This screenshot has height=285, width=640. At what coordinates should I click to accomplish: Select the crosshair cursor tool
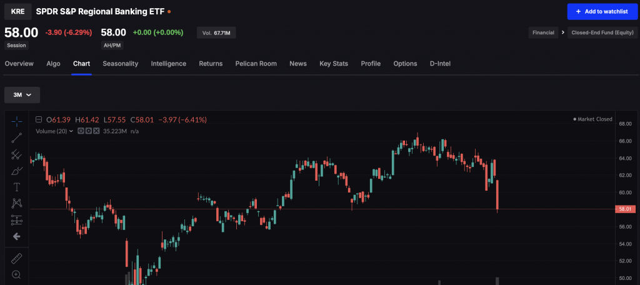17,121
